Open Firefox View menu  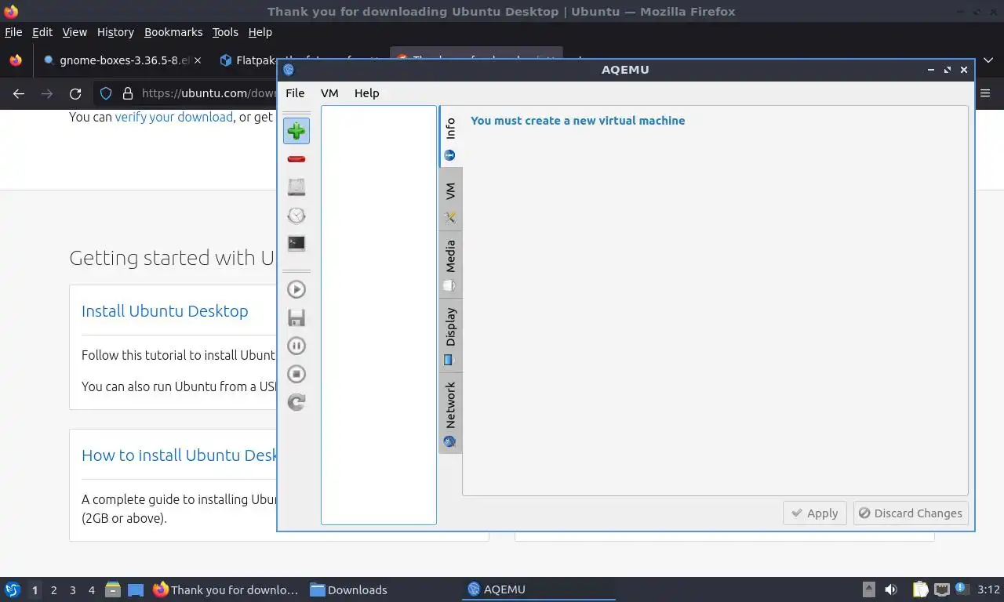[x=75, y=32]
